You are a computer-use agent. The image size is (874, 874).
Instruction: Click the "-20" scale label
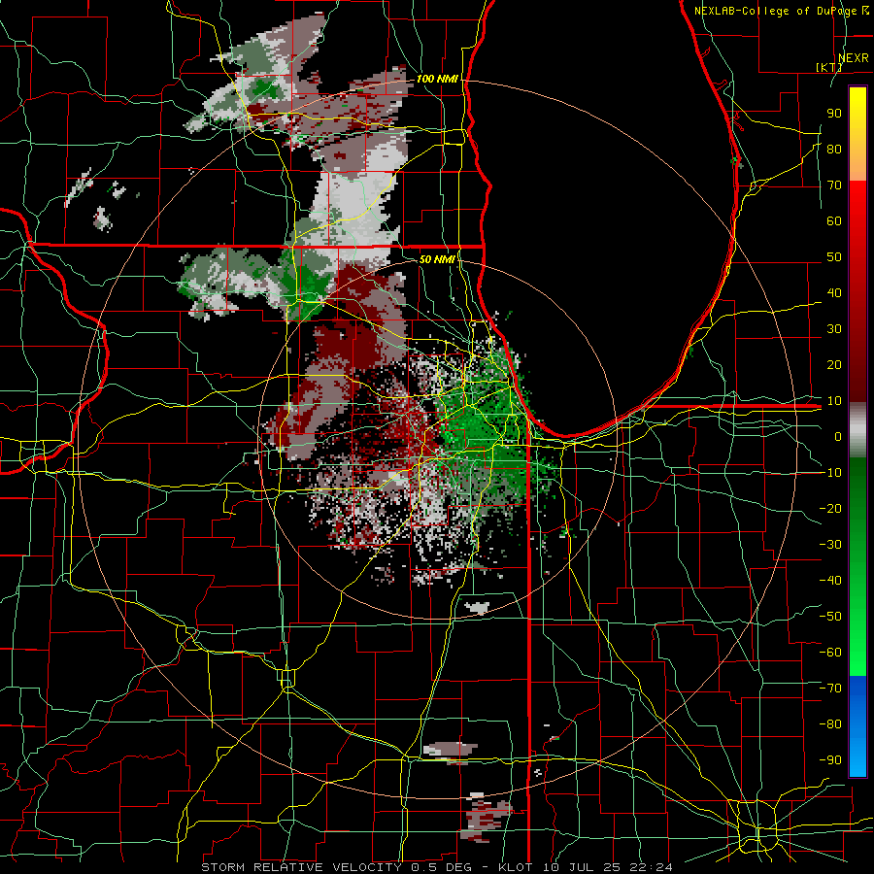[830, 508]
